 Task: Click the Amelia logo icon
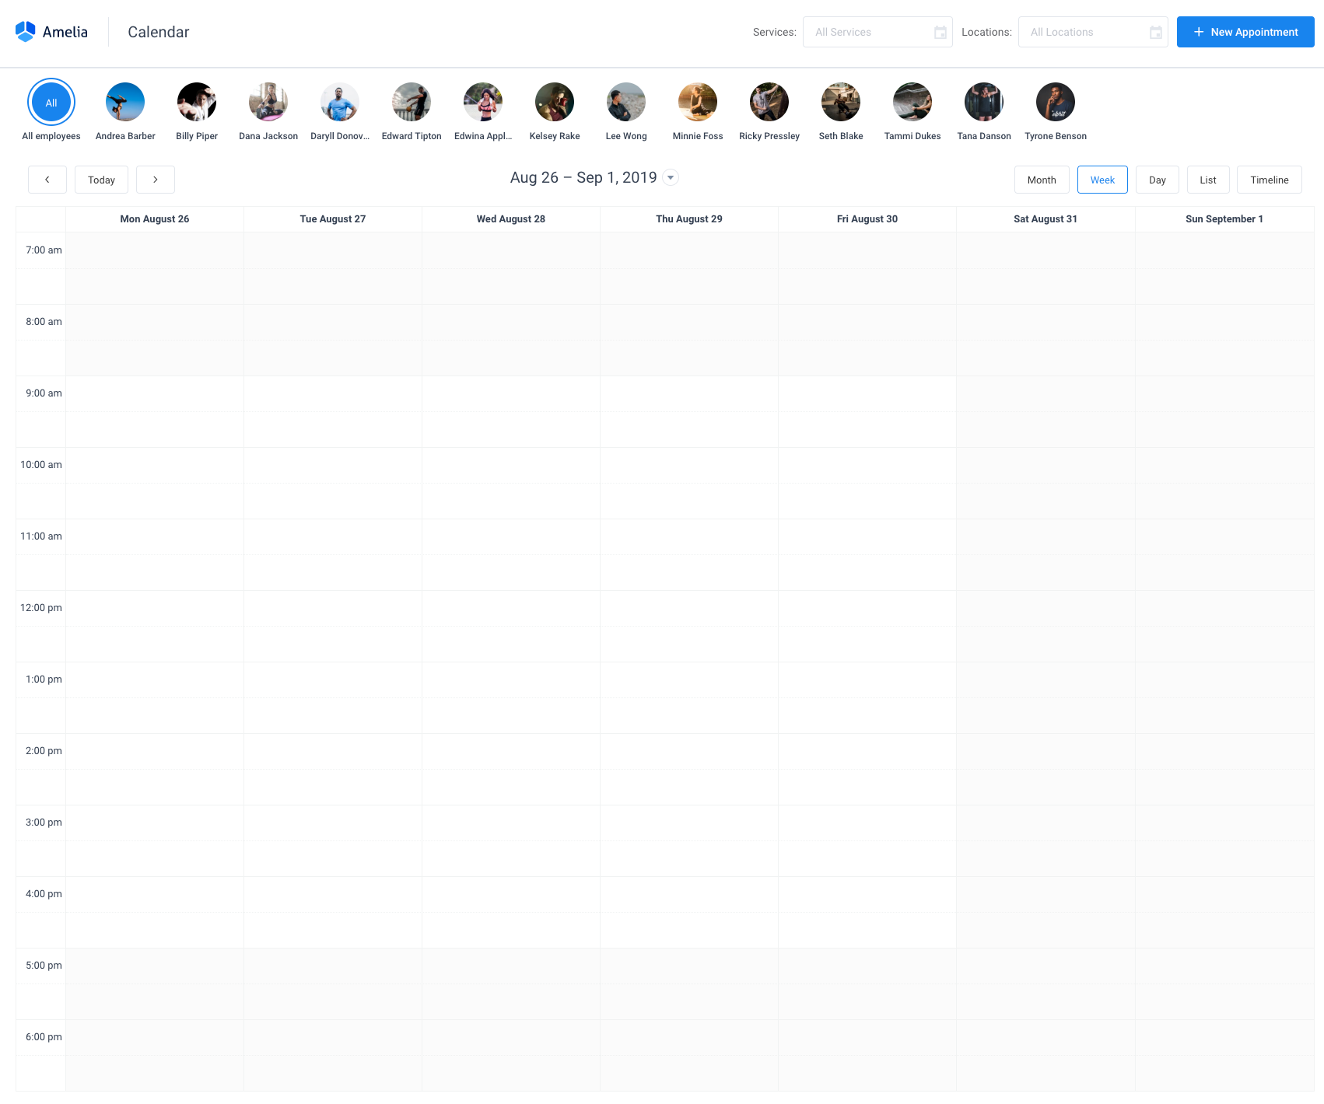click(26, 32)
